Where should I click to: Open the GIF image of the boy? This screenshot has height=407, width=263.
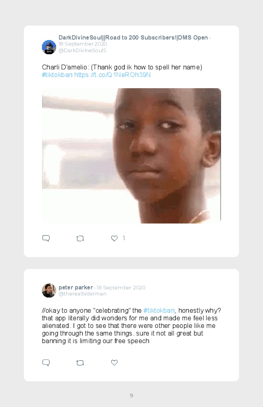131,156
